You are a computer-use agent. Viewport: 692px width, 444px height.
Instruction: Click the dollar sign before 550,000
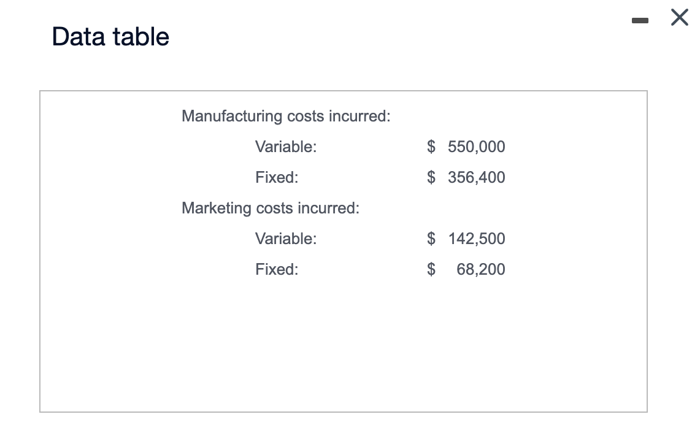pos(432,147)
